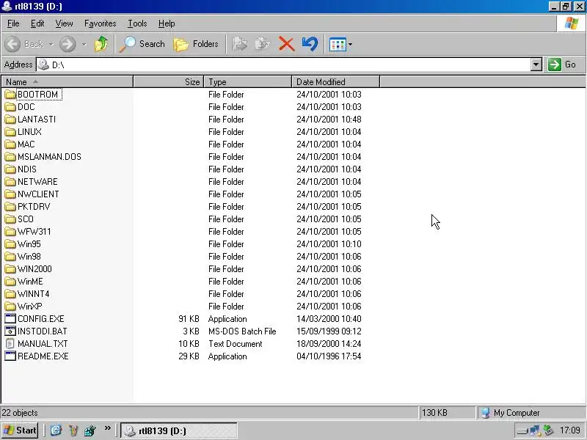Select the LANTASTI folder icon
587x440 pixels.
(x=10, y=120)
